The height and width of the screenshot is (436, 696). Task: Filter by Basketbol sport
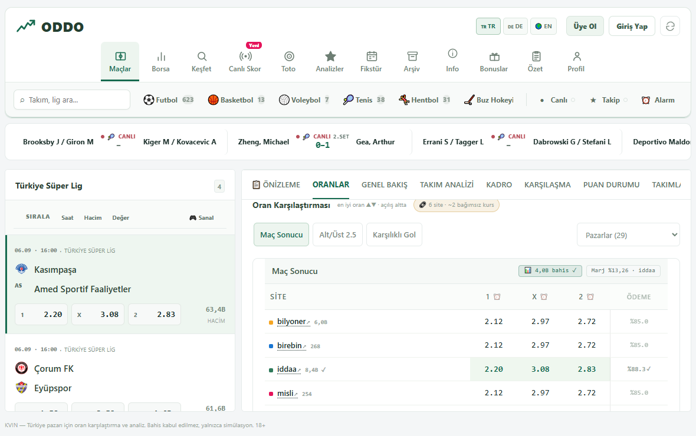point(237,100)
